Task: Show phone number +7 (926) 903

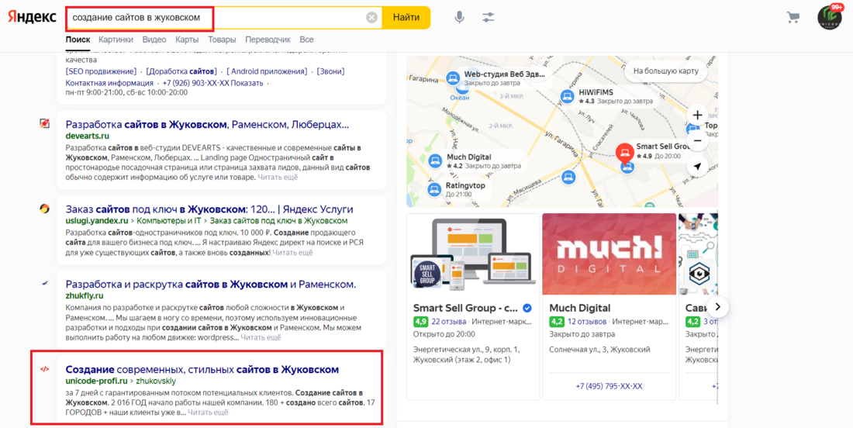Action: (x=212, y=83)
